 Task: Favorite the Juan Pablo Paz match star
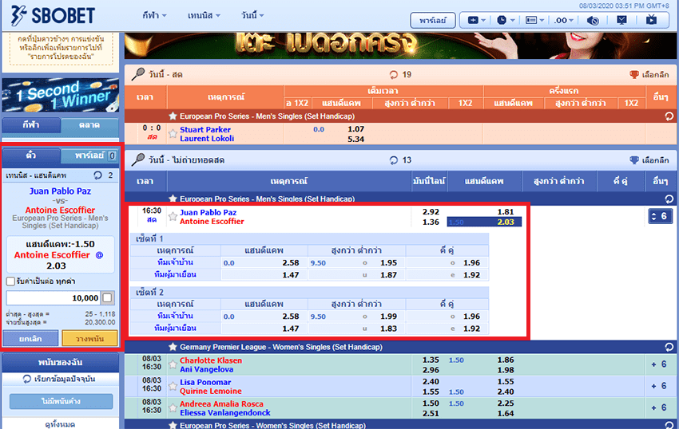(x=173, y=217)
